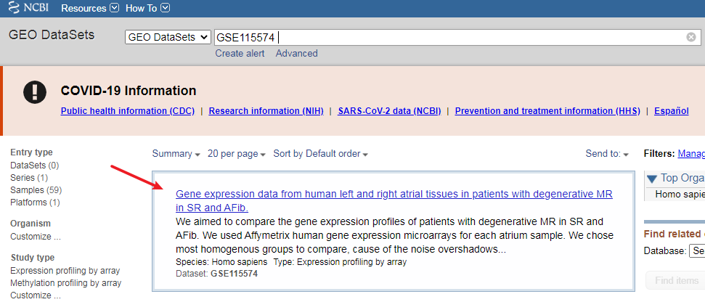This screenshot has width=705, height=302.
Task: Open the Resources menu
Action: [89, 9]
